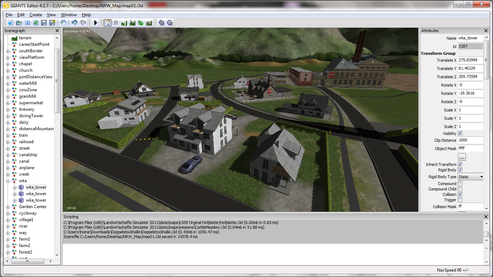
Task: Click the terrain save floppy icon
Action: (149, 23)
